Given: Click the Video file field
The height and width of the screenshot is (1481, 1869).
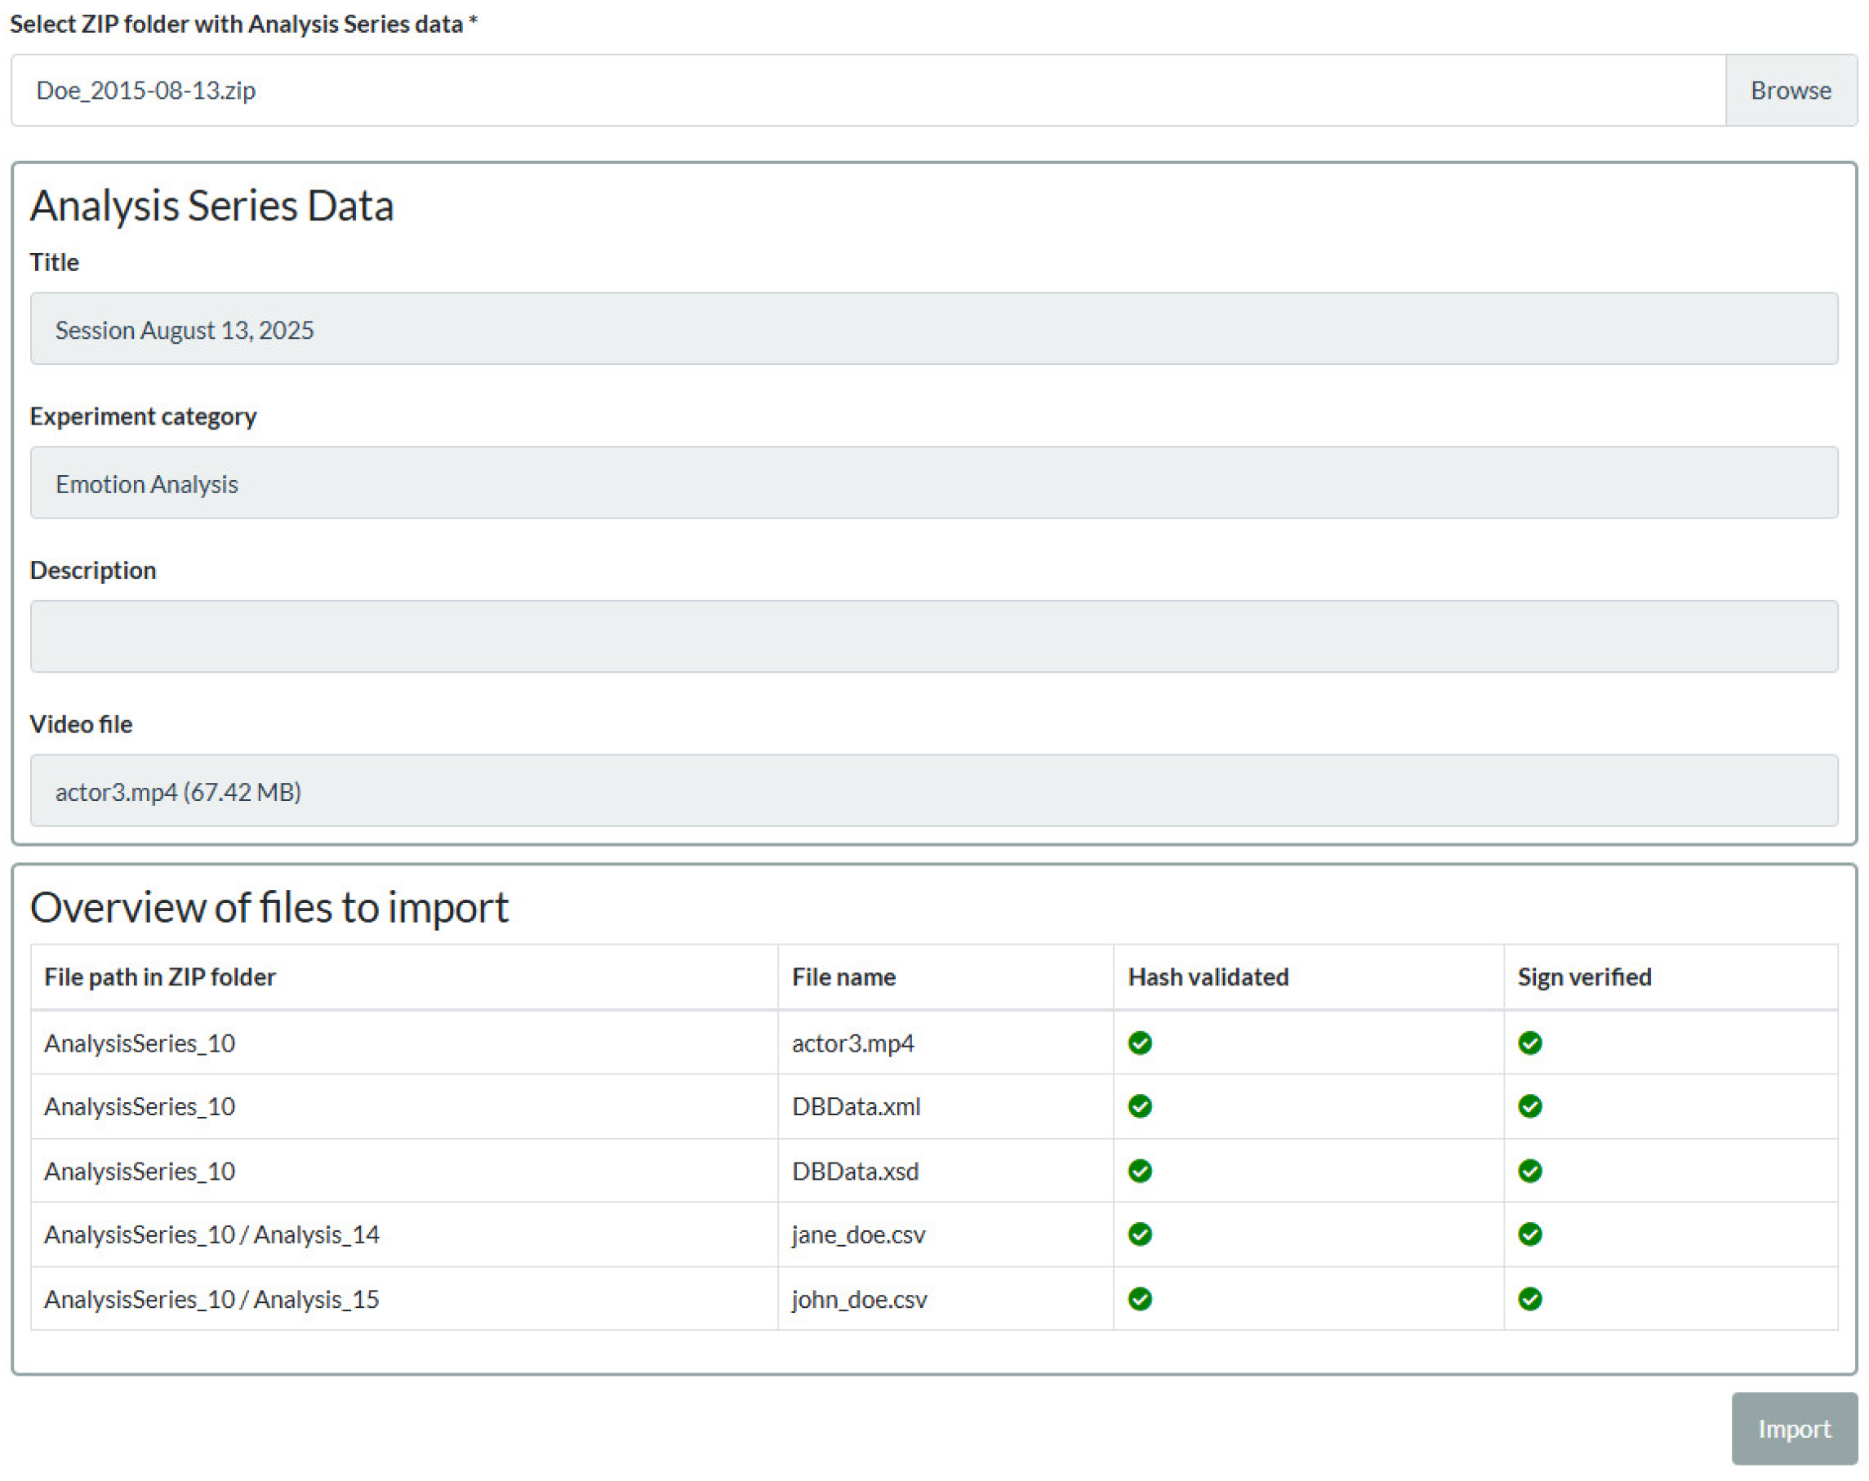Looking at the screenshot, I should point(933,791).
